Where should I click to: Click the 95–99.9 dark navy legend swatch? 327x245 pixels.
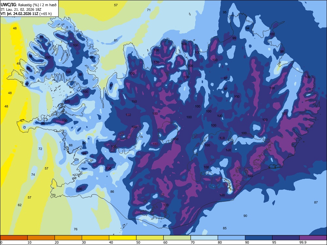(286, 238)
